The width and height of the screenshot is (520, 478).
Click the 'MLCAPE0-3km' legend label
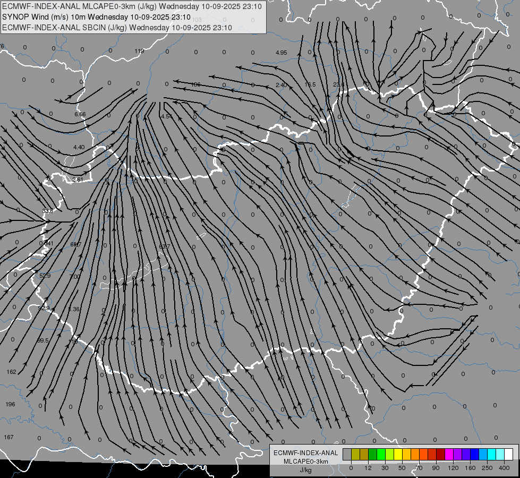pyautogui.click(x=306, y=462)
